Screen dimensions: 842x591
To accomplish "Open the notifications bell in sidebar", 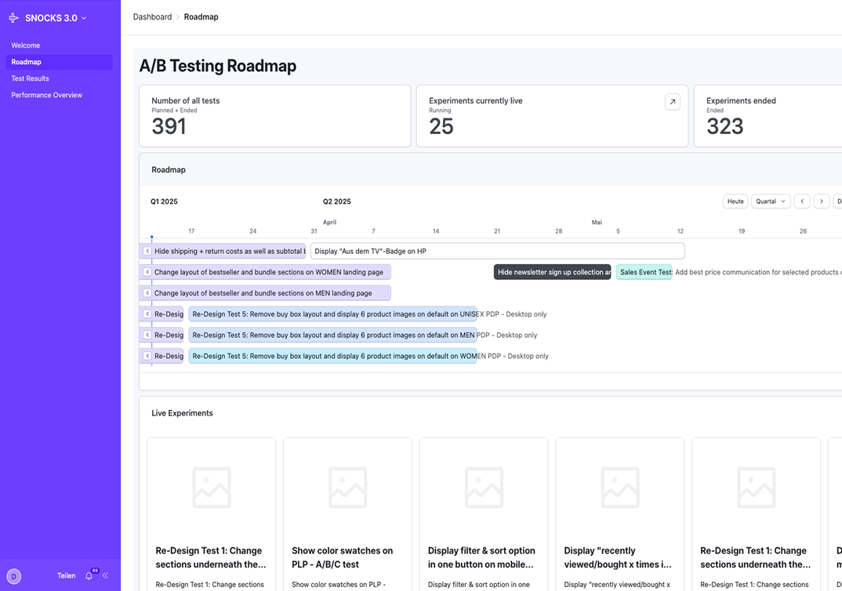I will pos(89,576).
